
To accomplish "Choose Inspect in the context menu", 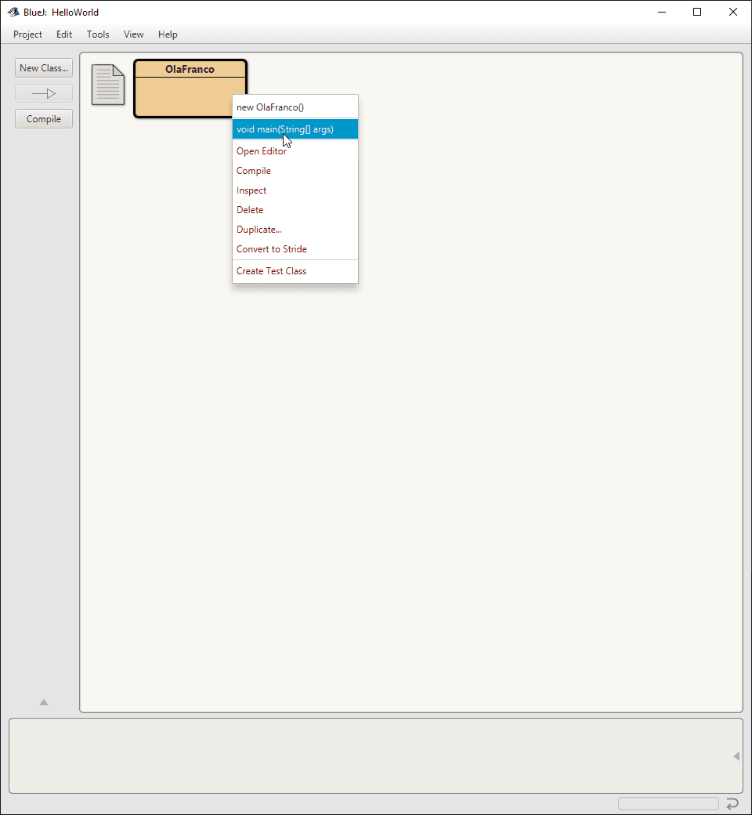I will coord(251,190).
